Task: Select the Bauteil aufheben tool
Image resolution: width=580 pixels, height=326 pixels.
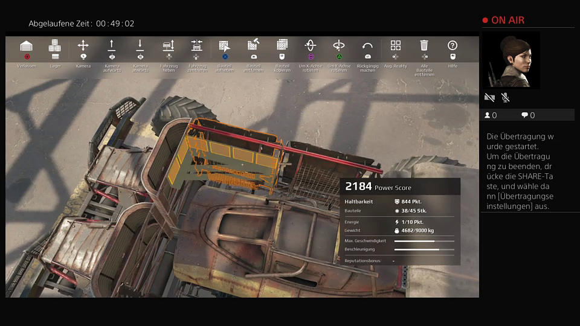Action: pos(225,46)
